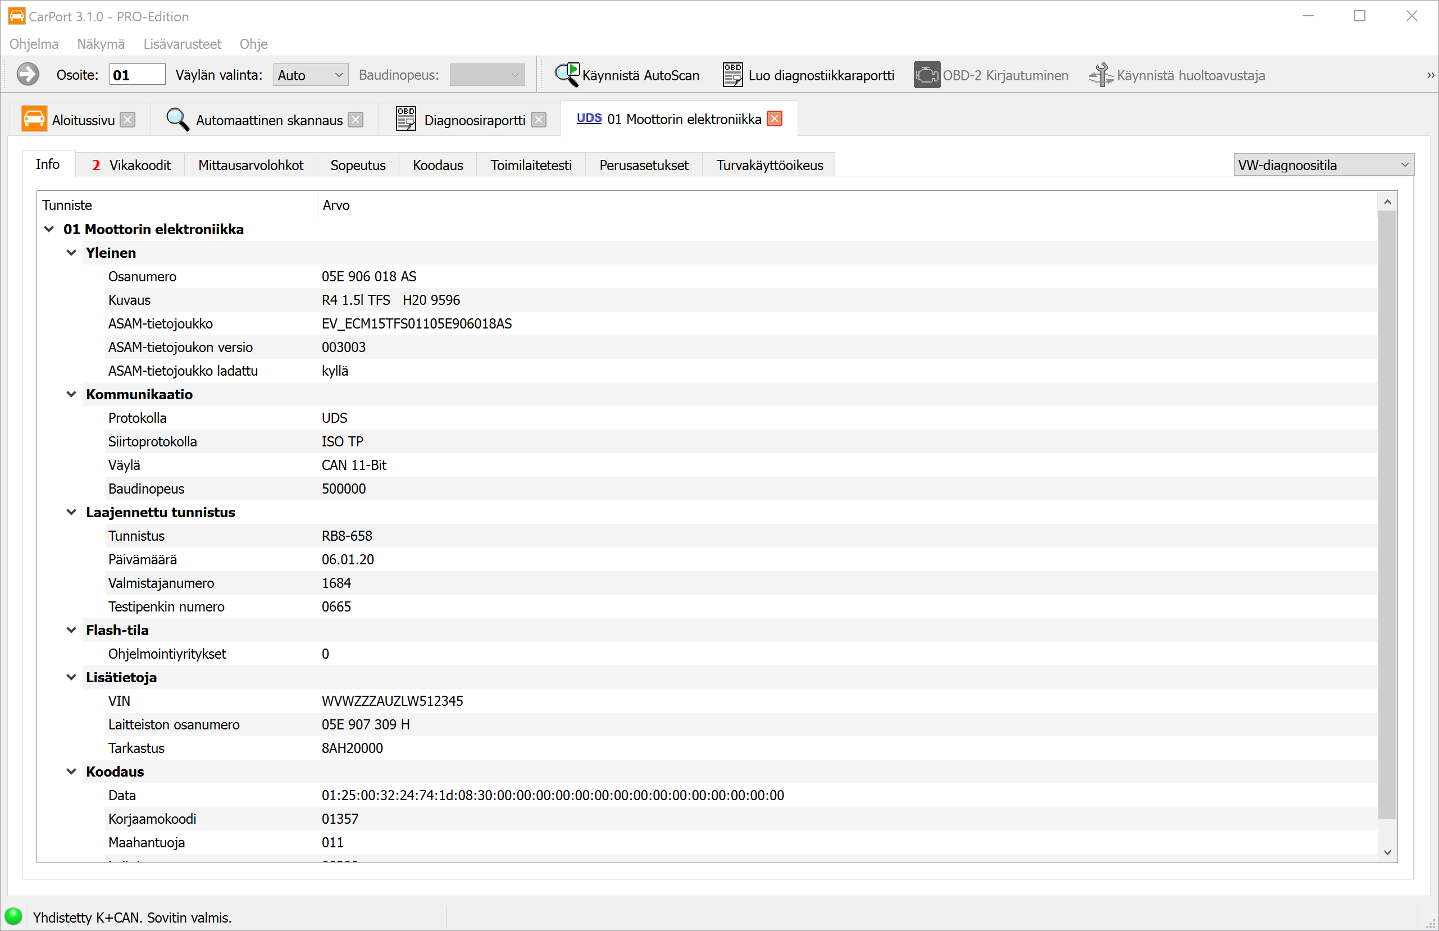Click OBD-2 Kirjautuminen engine icon
Image resolution: width=1439 pixels, height=931 pixels.
926,75
